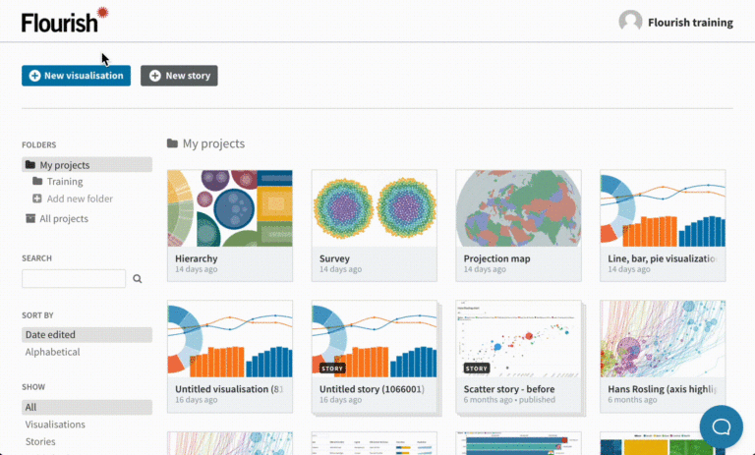Image resolution: width=755 pixels, height=455 pixels.
Task: Click the My projects folder icon in sidebar
Action: [30, 165]
